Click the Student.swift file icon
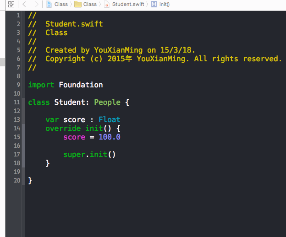The width and height of the screenshot is (286, 237). click(x=107, y=4)
